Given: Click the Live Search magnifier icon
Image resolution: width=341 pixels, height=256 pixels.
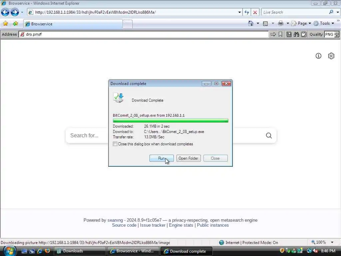Looking at the screenshot, I should point(331,12).
